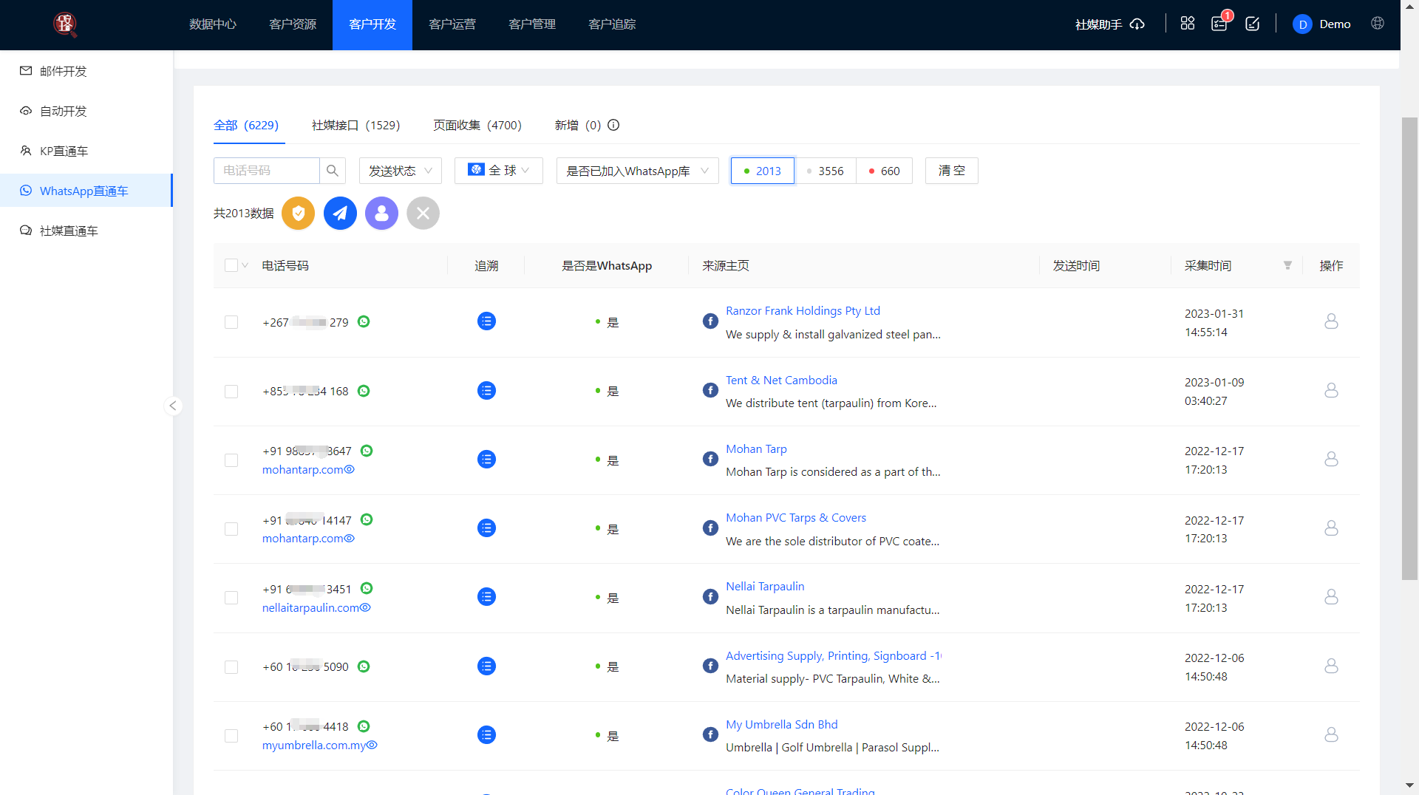Go to 社媒直通车 in the sidebar

[86, 231]
